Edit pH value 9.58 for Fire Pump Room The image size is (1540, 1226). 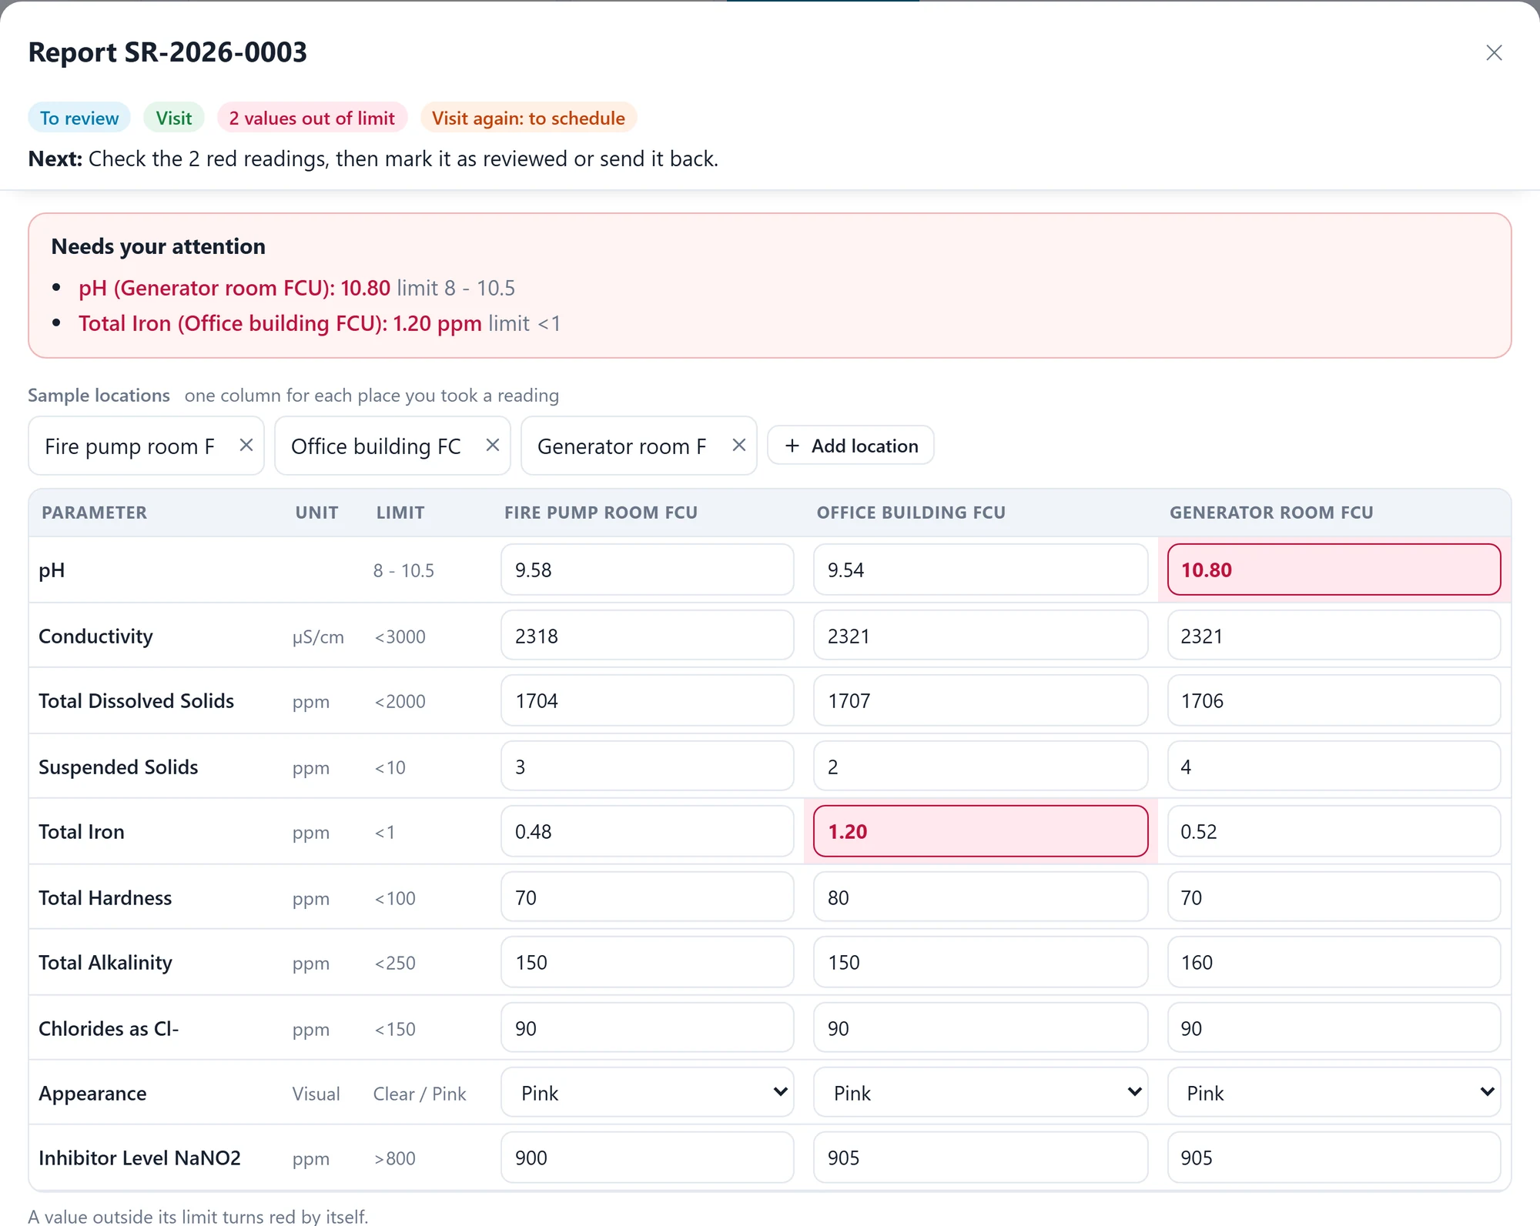[x=647, y=570]
